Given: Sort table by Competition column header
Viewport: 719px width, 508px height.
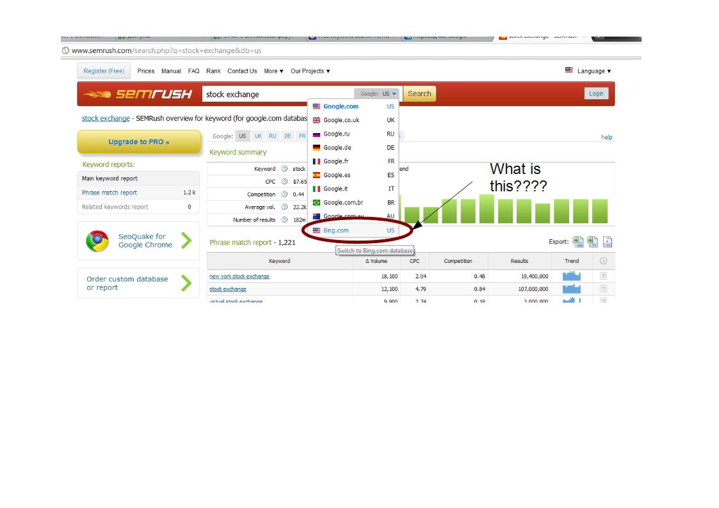Looking at the screenshot, I should [x=458, y=261].
